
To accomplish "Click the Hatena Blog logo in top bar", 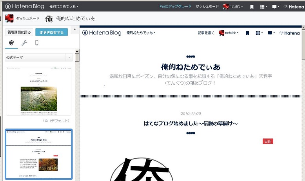I will (x=25, y=6).
